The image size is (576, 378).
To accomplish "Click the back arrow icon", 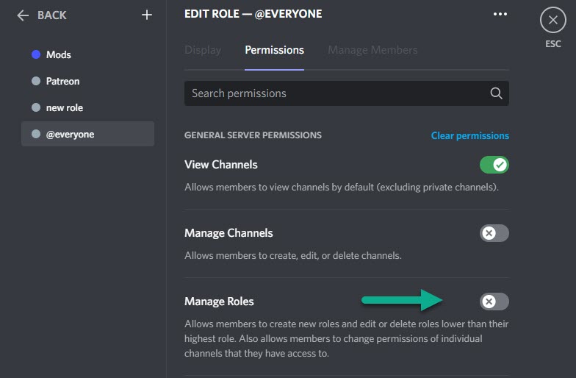I will click(23, 15).
